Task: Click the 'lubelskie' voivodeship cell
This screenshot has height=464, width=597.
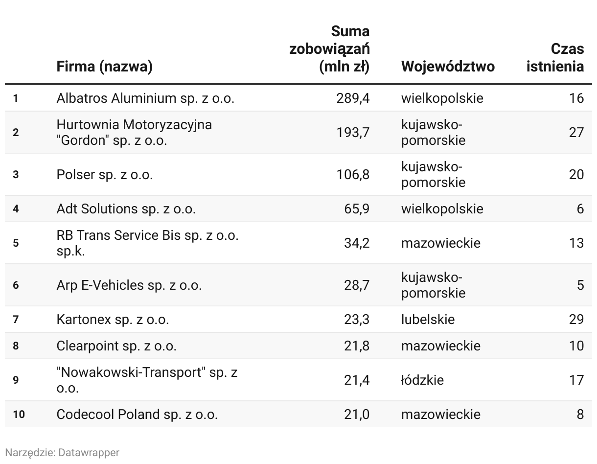Action: 428,320
